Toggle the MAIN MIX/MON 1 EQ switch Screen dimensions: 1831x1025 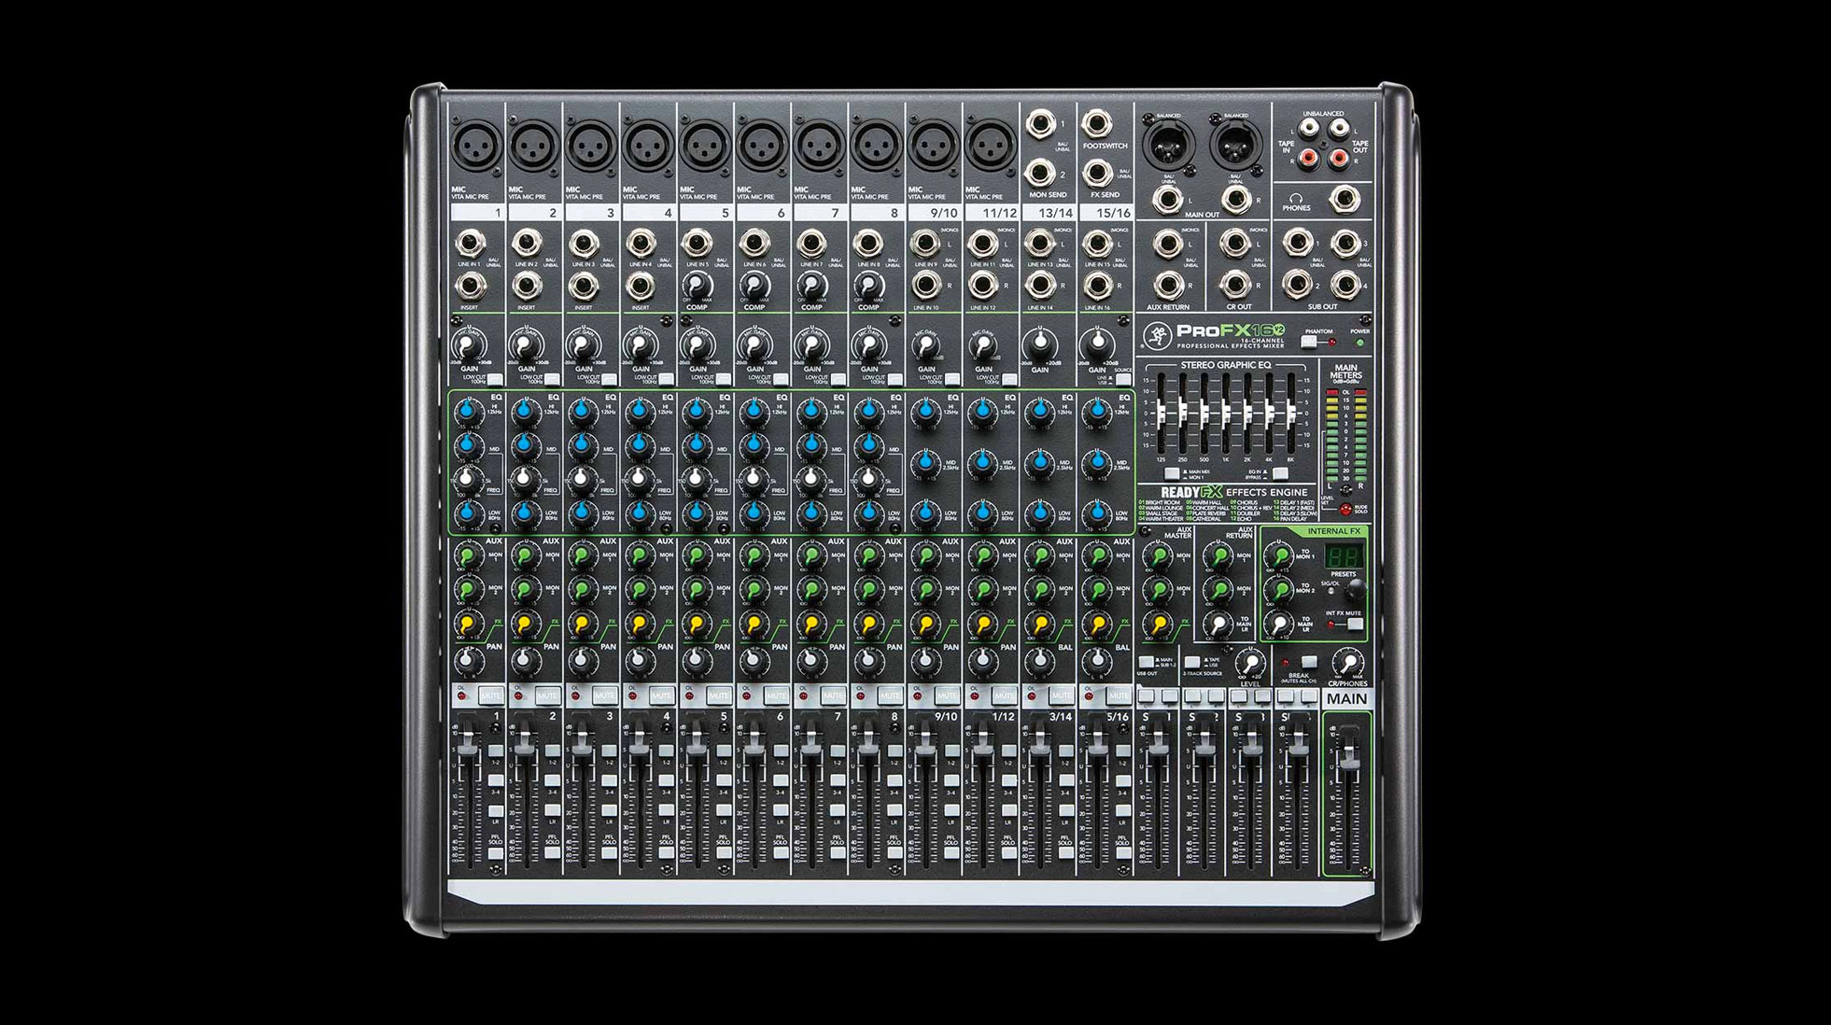click(x=1172, y=473)
